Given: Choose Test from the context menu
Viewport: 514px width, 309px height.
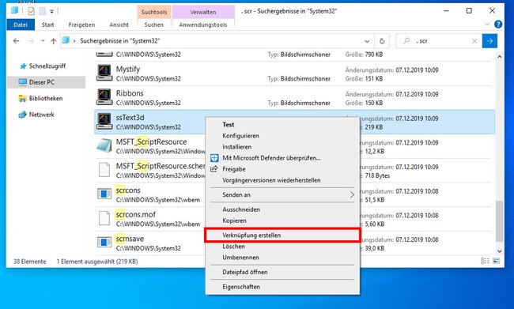Looking at the screenshot, I should coord(229,125).
